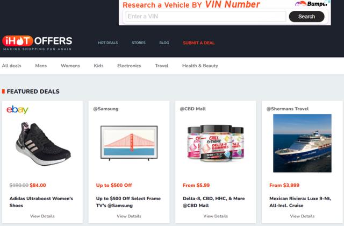Viewport: 344px width, 226px height.
Task: Click the iHot Offers logo
Action: tap(37, 43)
